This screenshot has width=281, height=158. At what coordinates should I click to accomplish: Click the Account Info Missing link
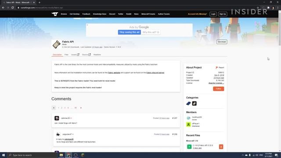[197, 14]
